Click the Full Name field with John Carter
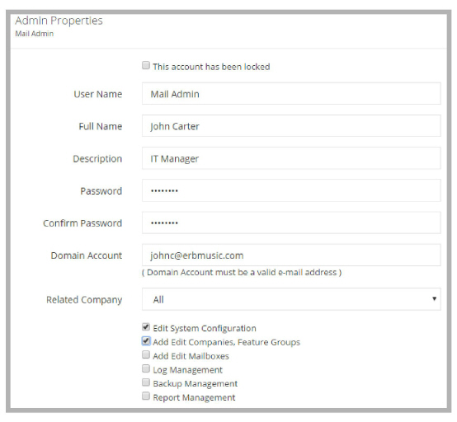 pos(291,126)
